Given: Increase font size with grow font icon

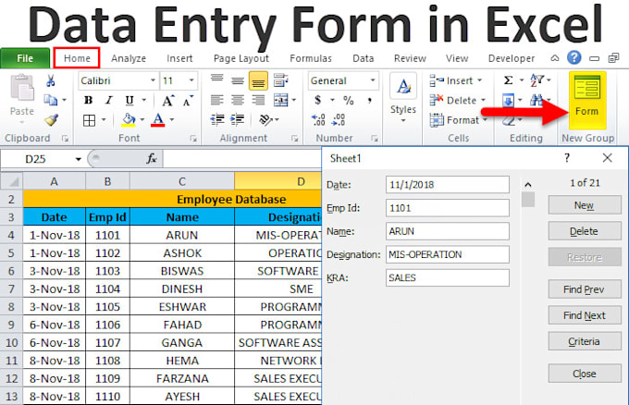Looking at the screenshot, I should [168, 100].
